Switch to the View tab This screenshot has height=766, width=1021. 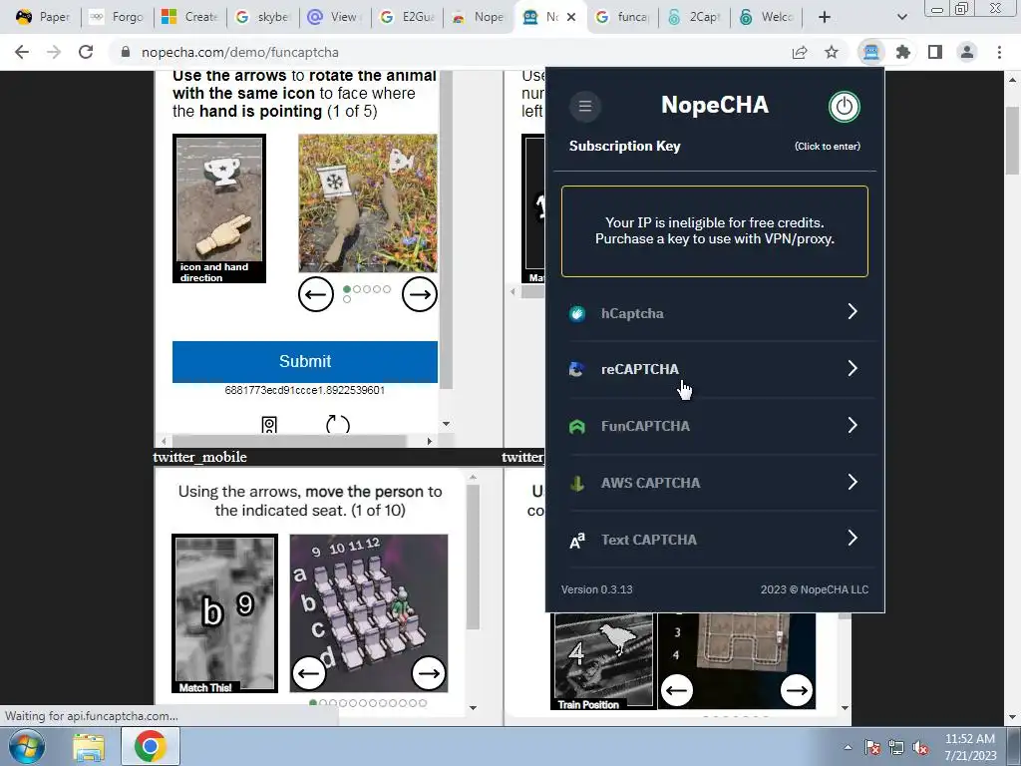click(x=333, y=17)
